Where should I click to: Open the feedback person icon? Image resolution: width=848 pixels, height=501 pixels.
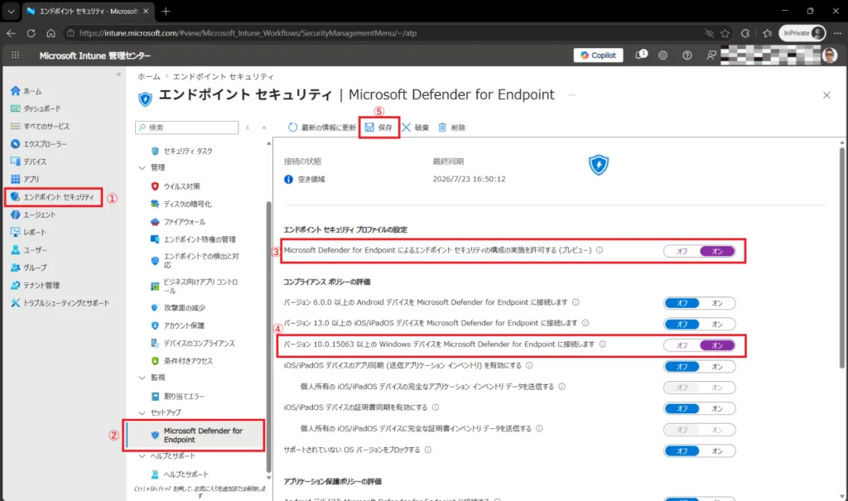(711, 55)
